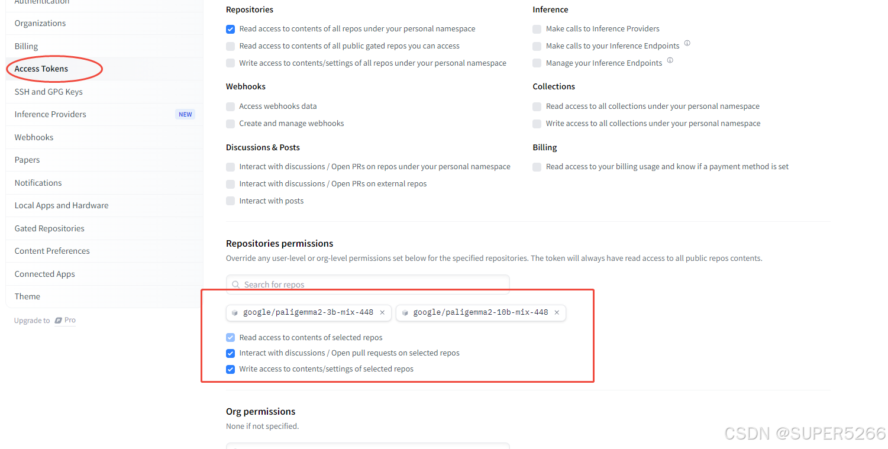
Task: Switch to the Theme settings section
Action: point(27,296)
